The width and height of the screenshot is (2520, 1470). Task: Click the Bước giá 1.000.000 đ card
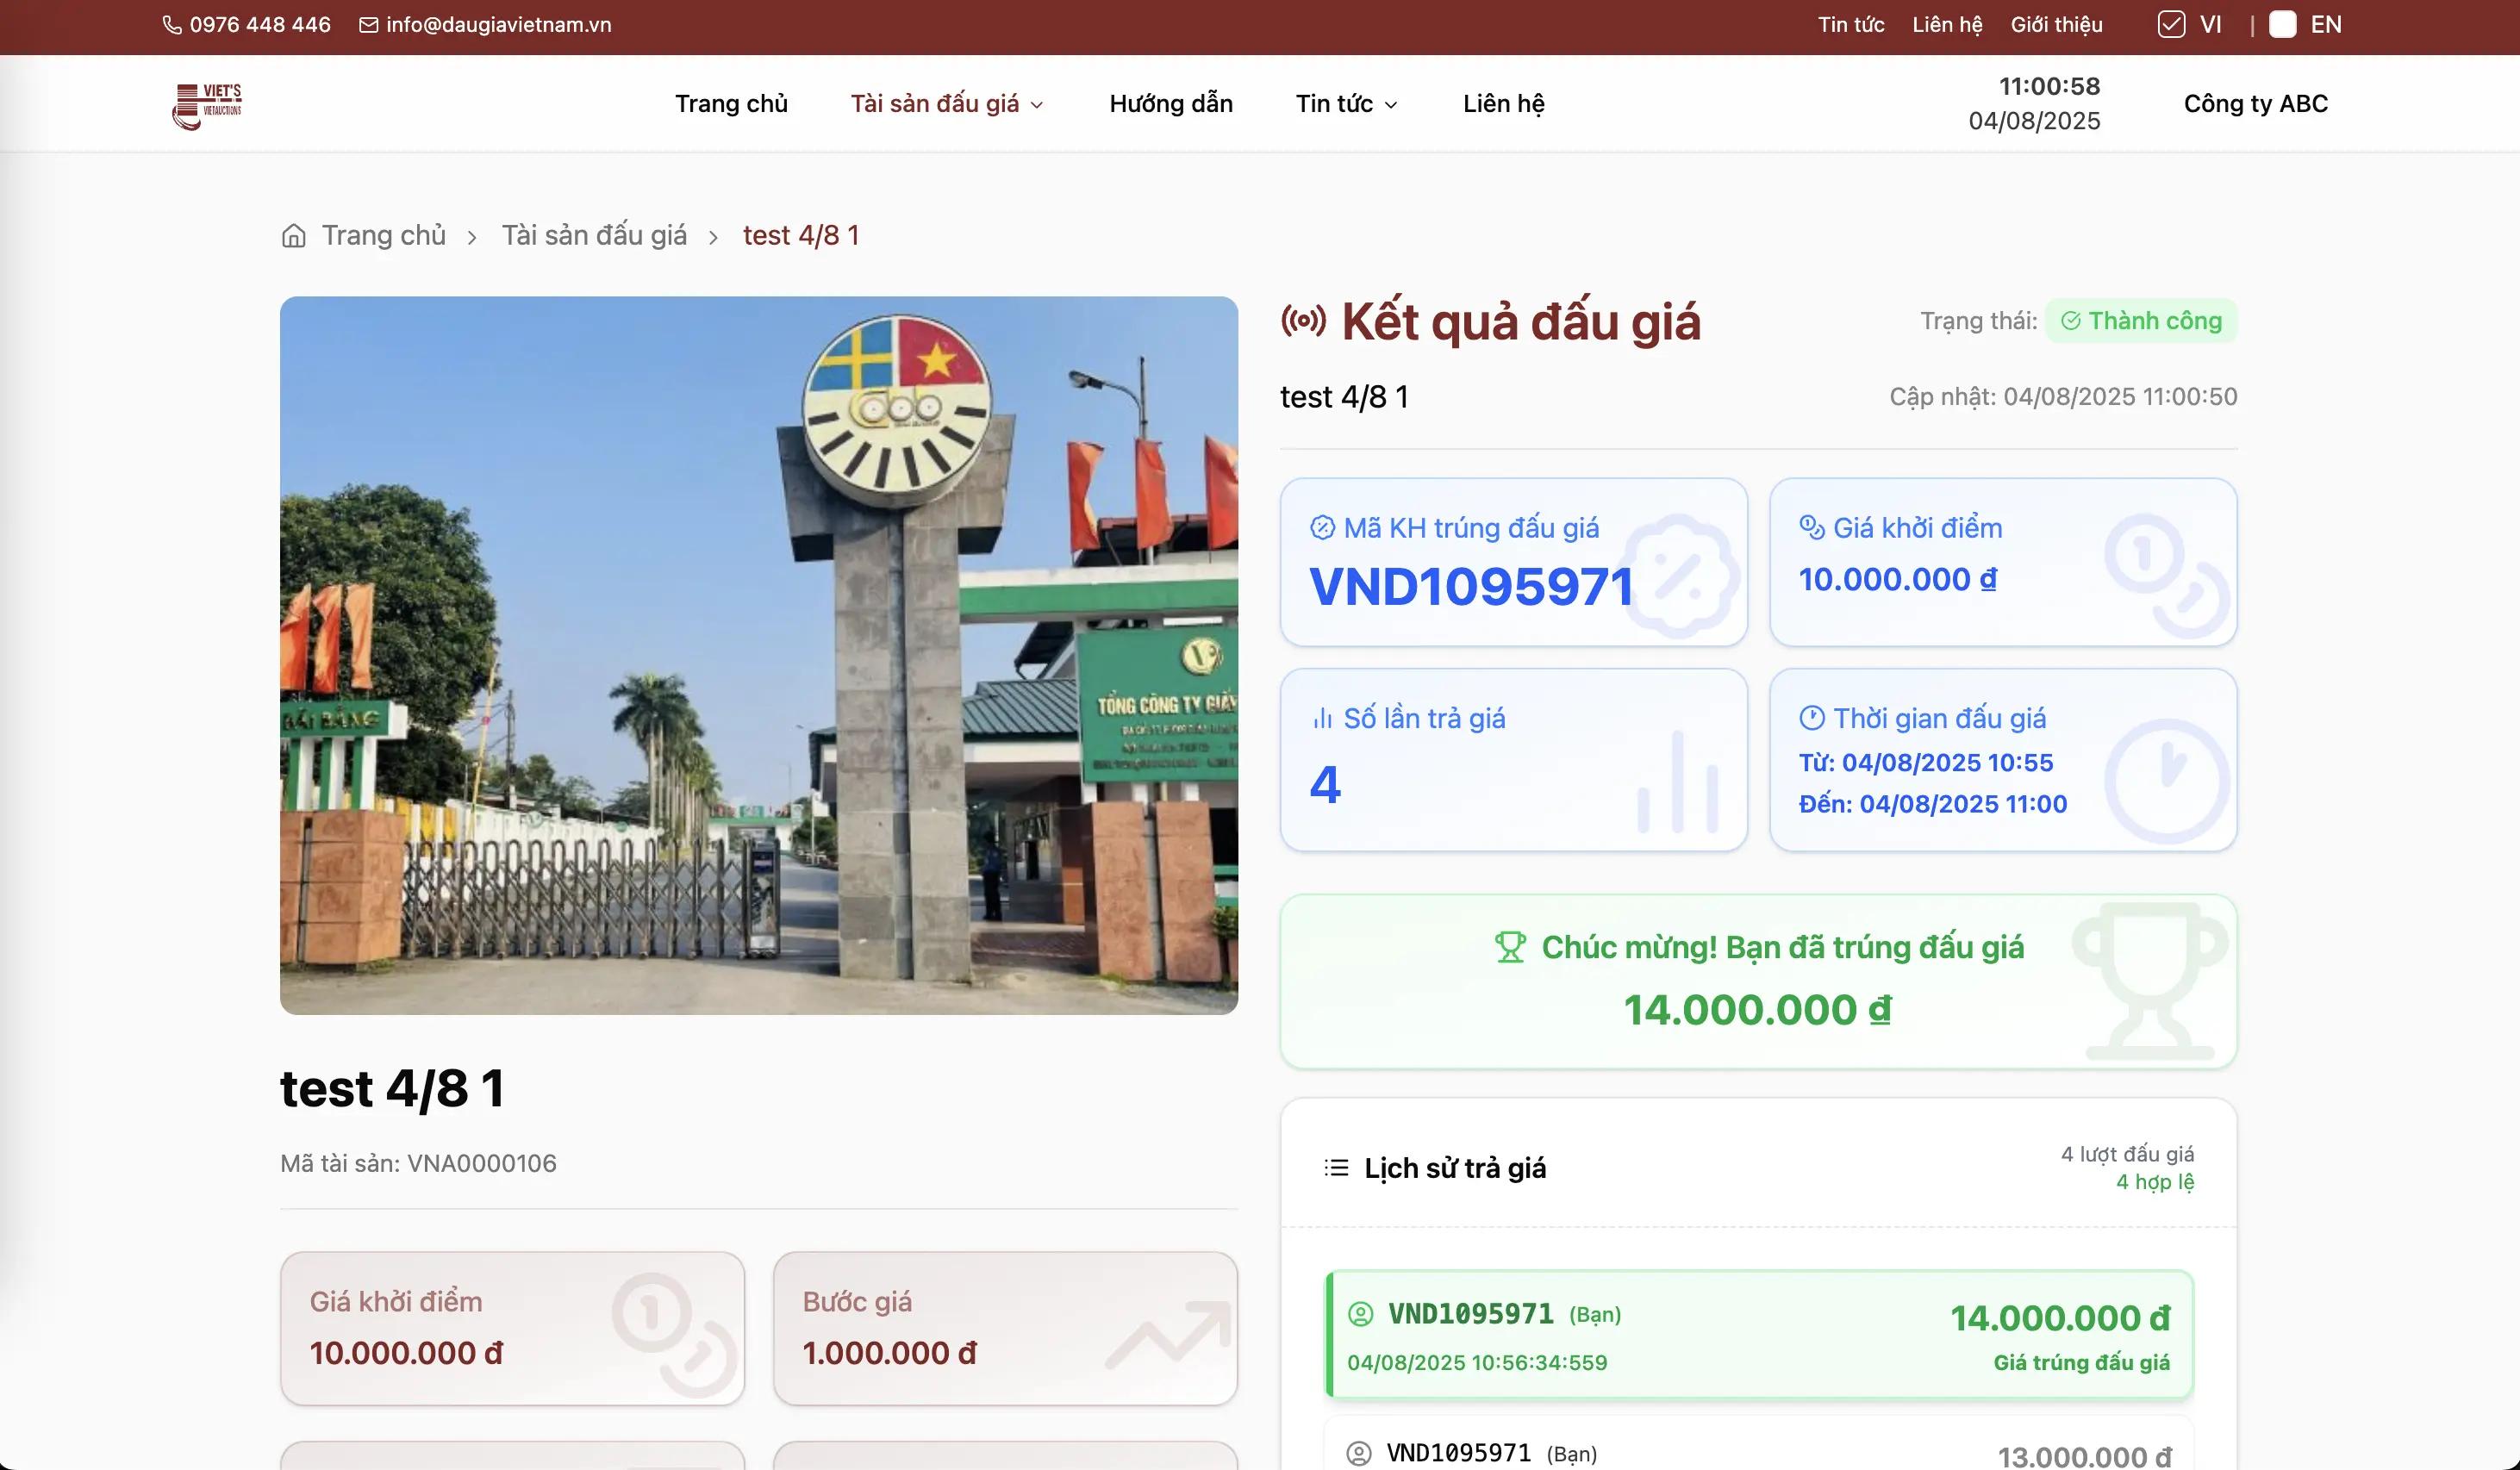1005,1329
